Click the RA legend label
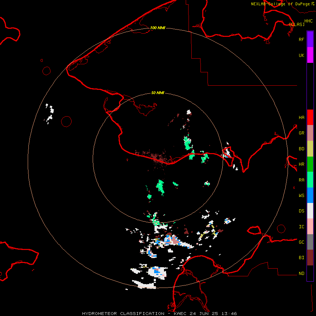 tap(301, 180)
